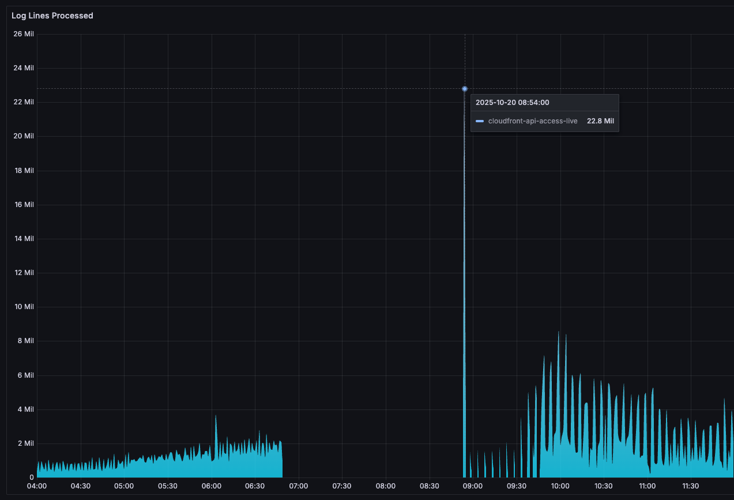Image resolution: width=734 pixels, height=500 pixels.
Task: Click the 26 Mil label on Y axis
Action: pos(24,34)
